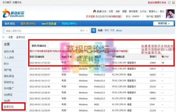Image resolution: width=176 pixels, height=112 pixels.
Task: Open the 亮剑应用中心 nav item
Action: (69, 23)
